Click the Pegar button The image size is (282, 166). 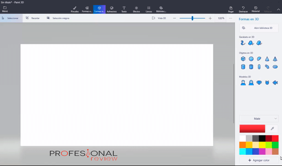(231, 9)
